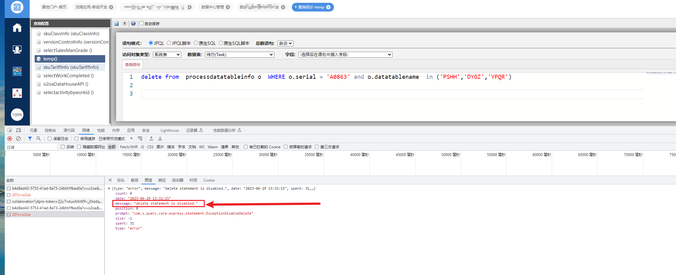The width and height of the screenshot is (676, 275).
Task: Select the last 20?v=o2oa network request
Action: click(55, 215)
